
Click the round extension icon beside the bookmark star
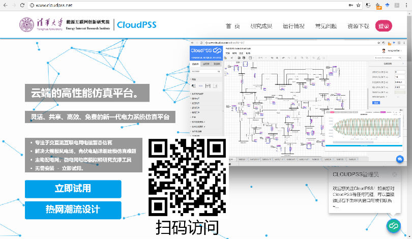click(368, 5)
